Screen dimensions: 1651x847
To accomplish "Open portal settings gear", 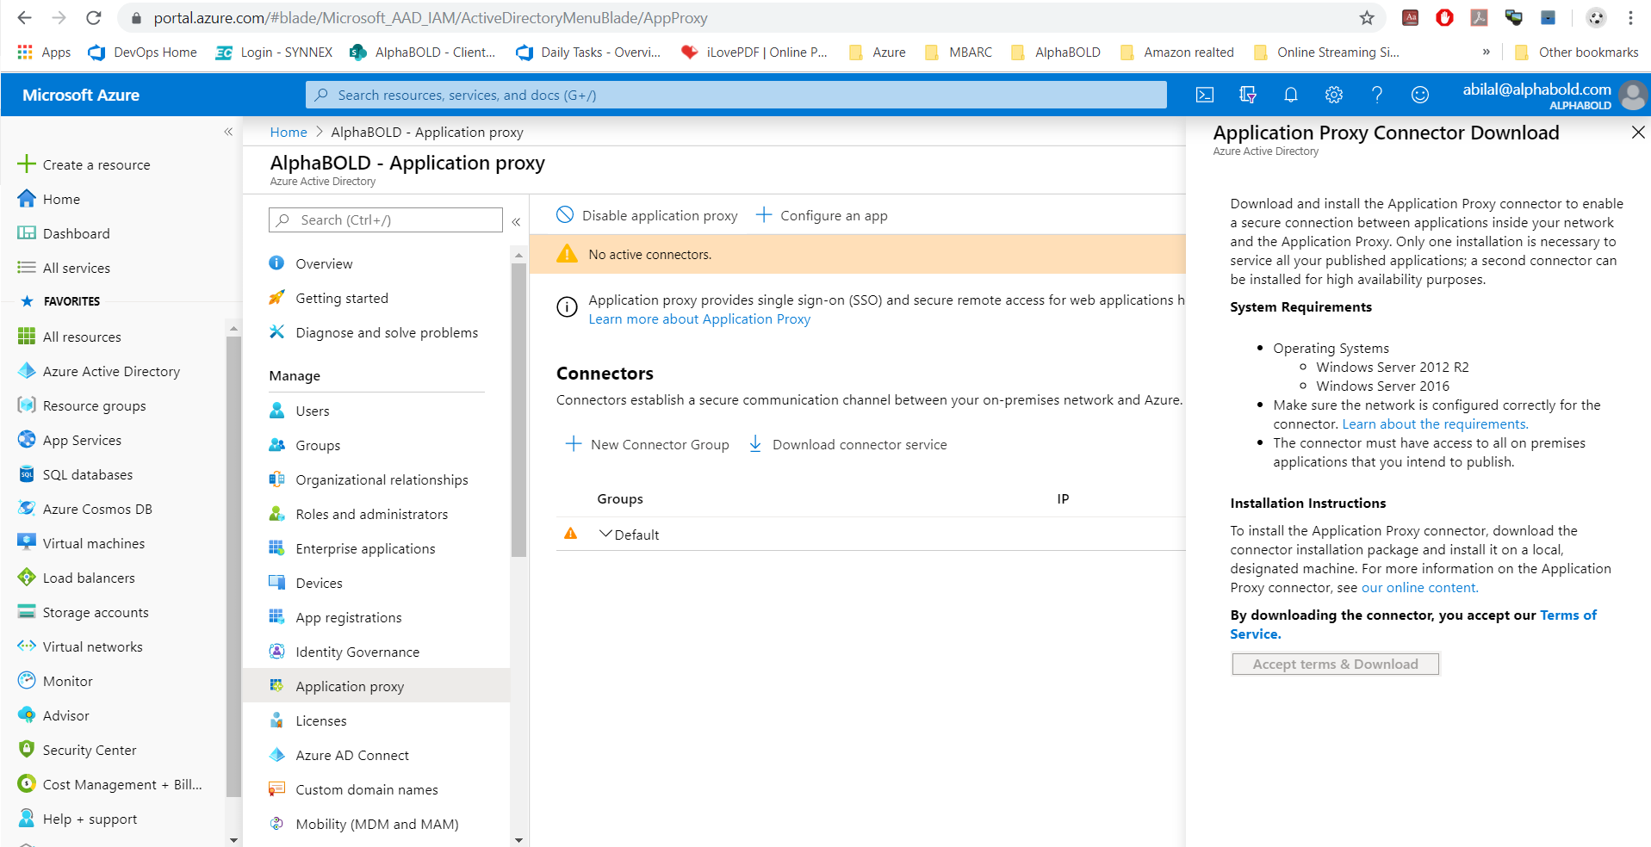I will 1333,95.
